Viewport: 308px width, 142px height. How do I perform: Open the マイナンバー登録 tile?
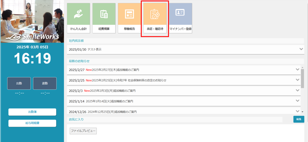click(180, 18)
